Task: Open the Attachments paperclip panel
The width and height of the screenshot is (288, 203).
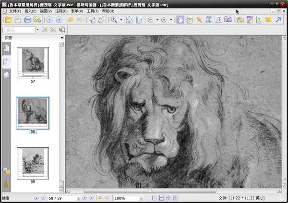Action: [x=6, y=184]
